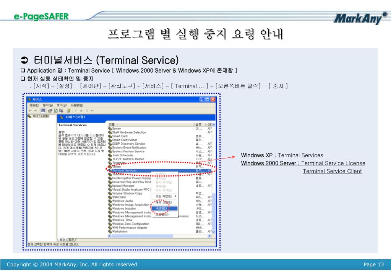Toggle the show/hide console tree toolbar icon
This screenshot has height=271, width=391.
point(43,111)
